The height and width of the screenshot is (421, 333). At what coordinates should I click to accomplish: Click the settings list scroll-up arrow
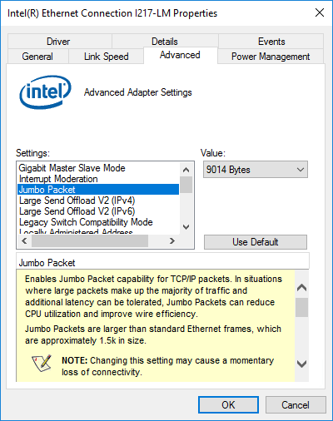pyautogui.click(x=186, y=170)
